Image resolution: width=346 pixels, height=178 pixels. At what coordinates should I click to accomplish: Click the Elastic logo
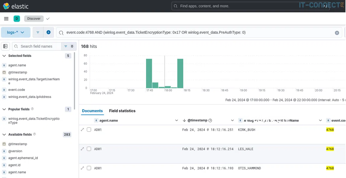16,6
